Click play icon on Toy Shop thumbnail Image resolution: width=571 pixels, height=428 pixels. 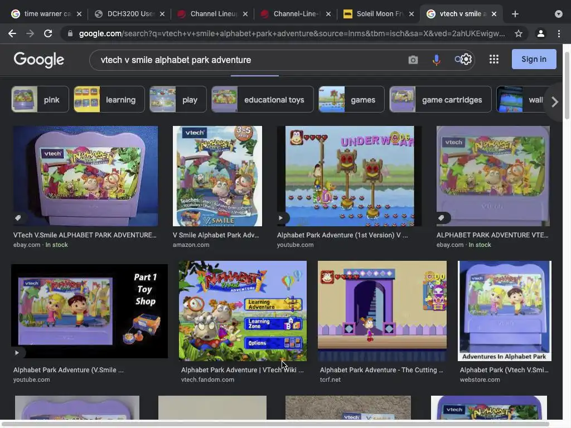click(17, 352)
